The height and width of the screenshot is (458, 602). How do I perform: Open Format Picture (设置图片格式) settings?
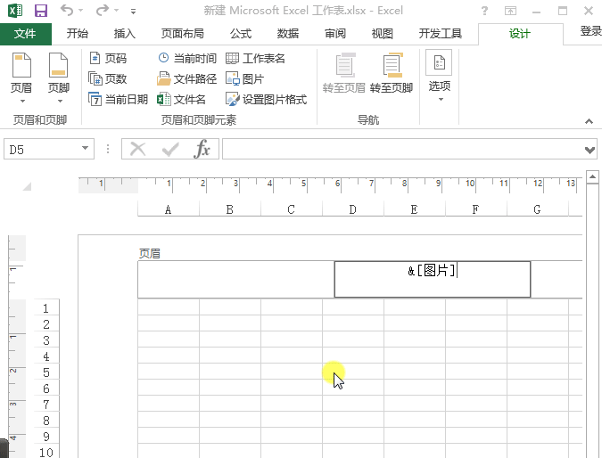tap(266, 99)
